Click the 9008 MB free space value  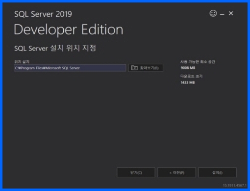[x=188, y=68]
